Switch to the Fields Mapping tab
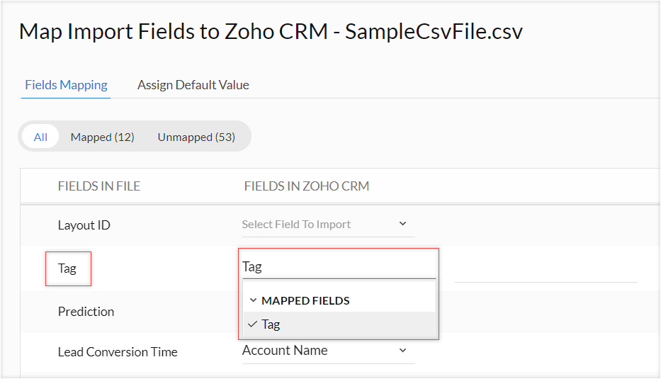Screen dimensions: 661x379 tap(66, 85)
